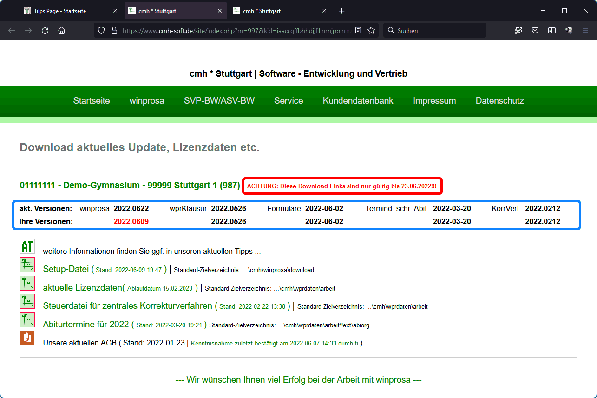597x398 pixels.
Task: Open the winprosa navigation menu item
Action: click(x=147, y=101)
